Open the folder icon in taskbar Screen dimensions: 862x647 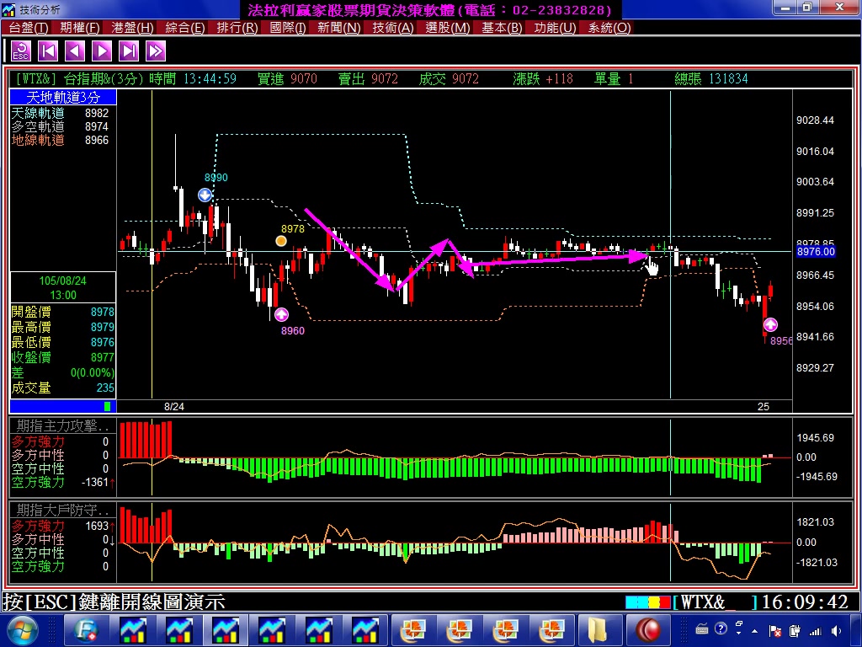598,629
